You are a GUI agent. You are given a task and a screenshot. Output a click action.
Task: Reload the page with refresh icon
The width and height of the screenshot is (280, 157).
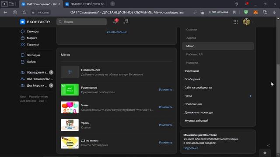tap(24, 12)
